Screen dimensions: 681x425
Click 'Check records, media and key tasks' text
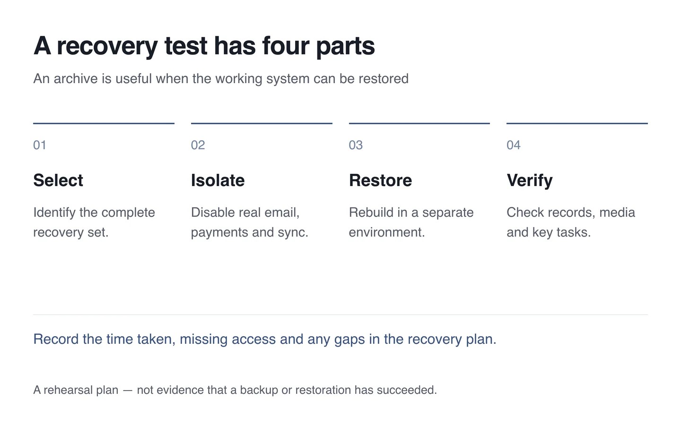coord(571,222)
